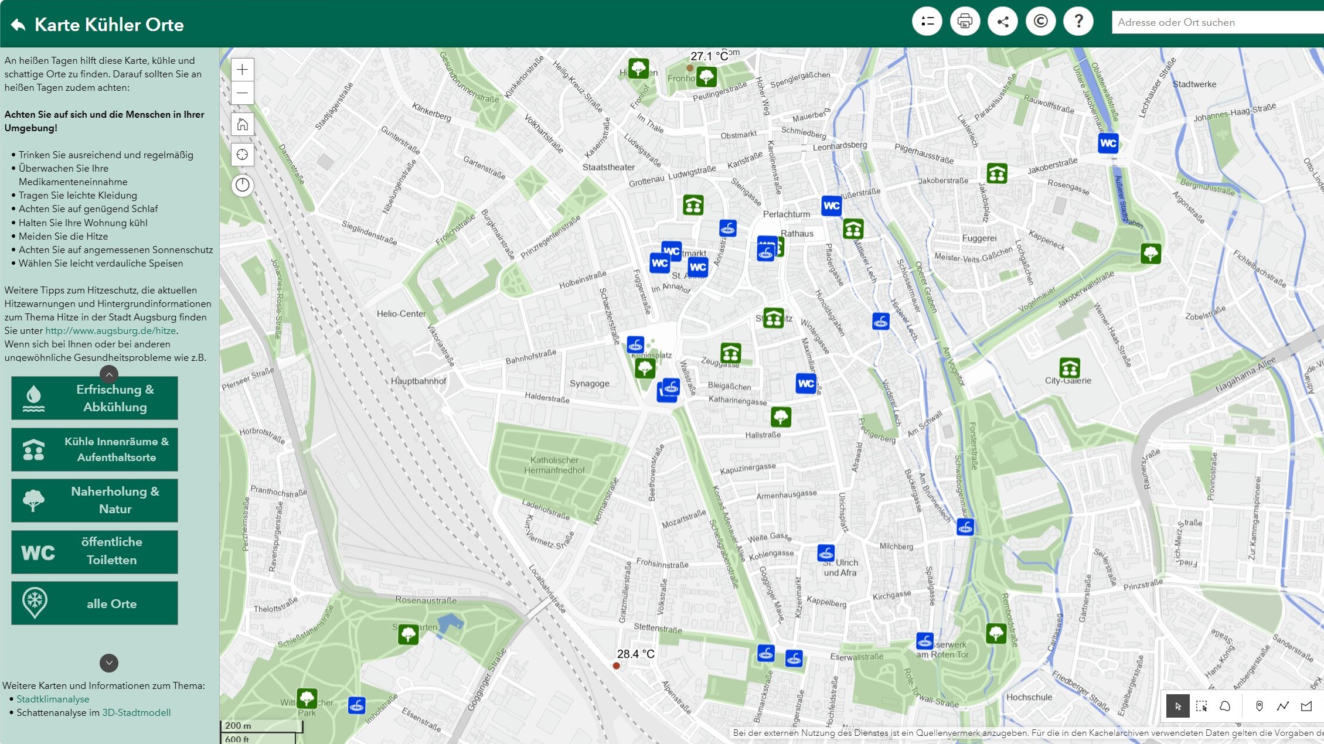This screenshot has height=744, width=1324.
Task: Collapse text with the up chevron
Action: pos(109,374)
